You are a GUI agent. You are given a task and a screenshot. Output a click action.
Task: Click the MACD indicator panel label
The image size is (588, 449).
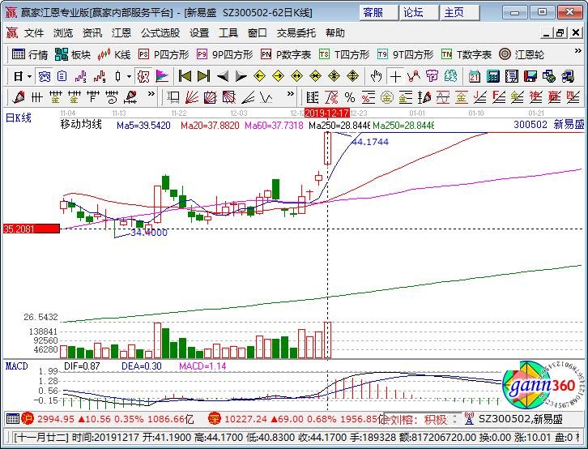(x=16, y=366)
